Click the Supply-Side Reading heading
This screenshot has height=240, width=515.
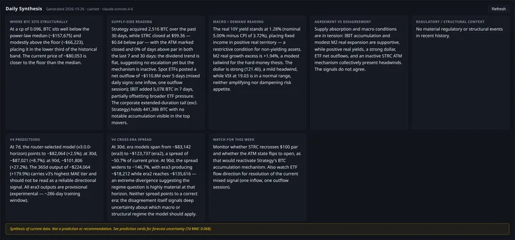click(x=132, y=22)
